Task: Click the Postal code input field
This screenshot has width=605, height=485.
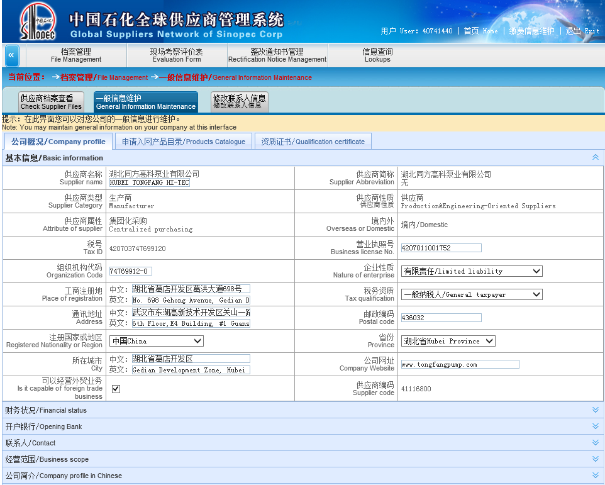Action: tap(441, 318)
